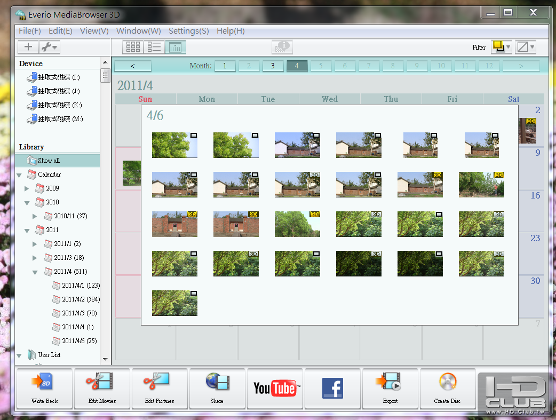Viewport: 556px width, 420px height.
Task: Click the thumbnail on Saturday 2
Action: tap(528, 131)
